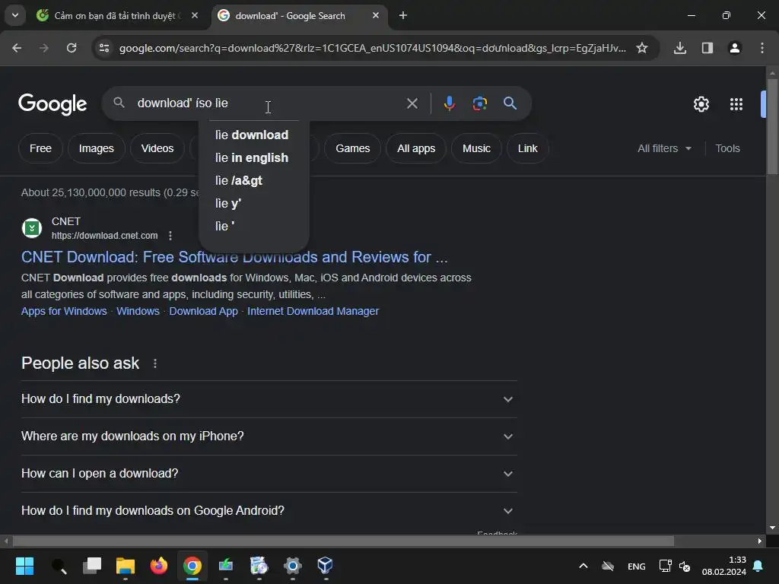Select the Music filter chip

[476, 148]
